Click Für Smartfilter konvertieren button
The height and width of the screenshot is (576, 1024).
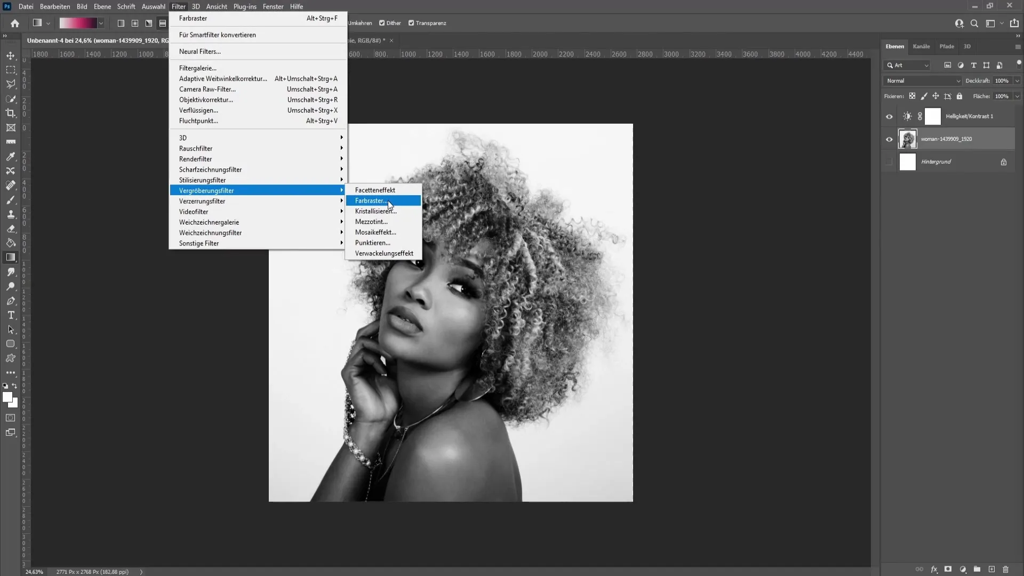pos(218,35)
